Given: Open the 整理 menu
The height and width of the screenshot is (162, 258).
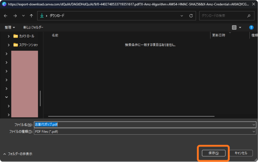Looking at the screenshot, I should [x=10, y=27].
